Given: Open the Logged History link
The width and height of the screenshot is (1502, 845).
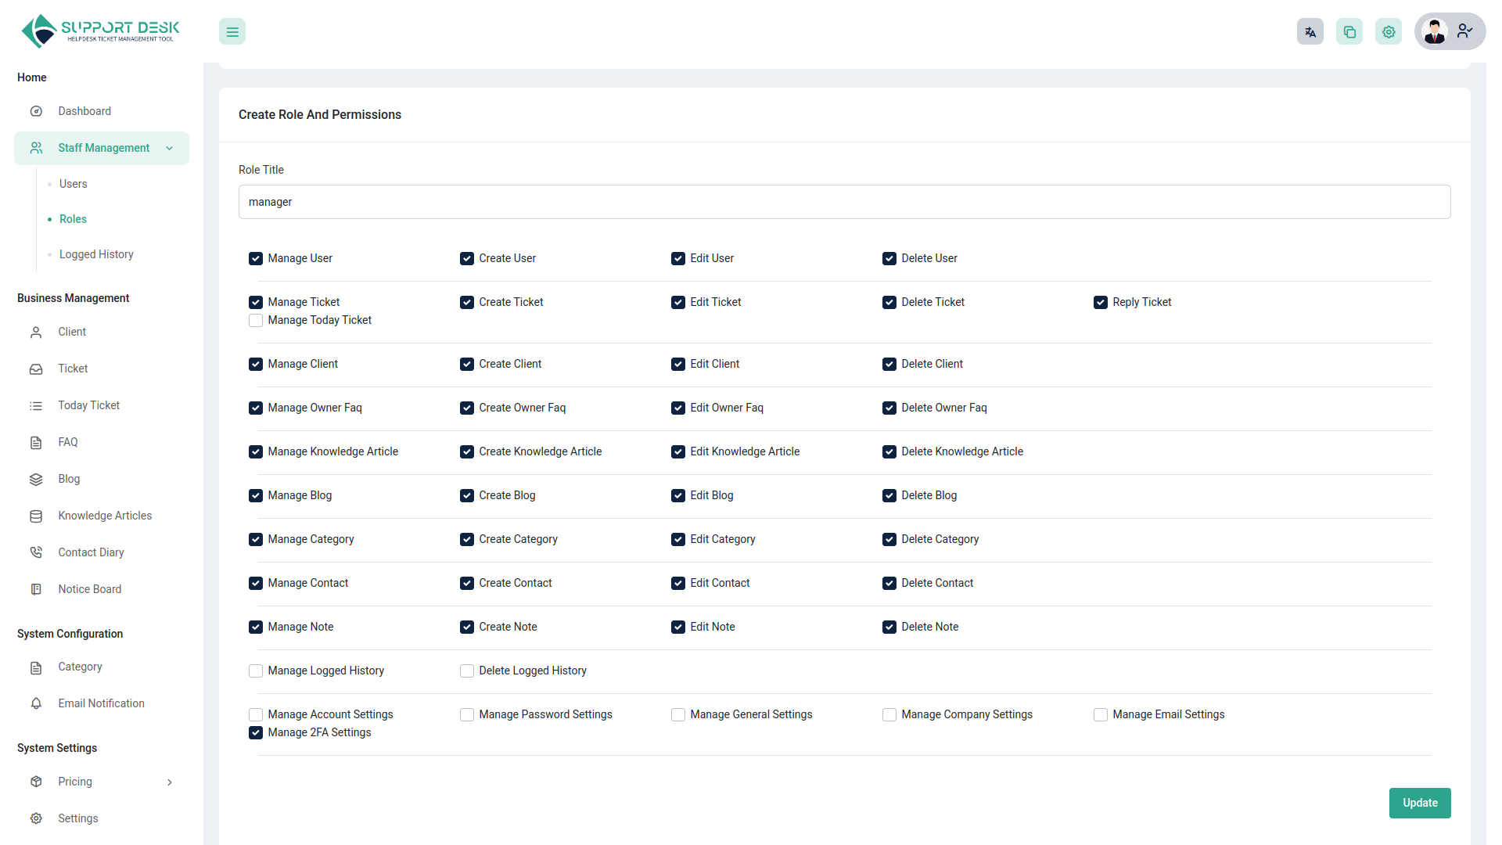Looking at the screenshot, I should tap(95, 254).
